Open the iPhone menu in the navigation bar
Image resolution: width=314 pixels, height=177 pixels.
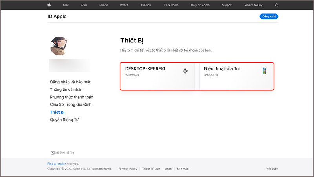[103, 5]
